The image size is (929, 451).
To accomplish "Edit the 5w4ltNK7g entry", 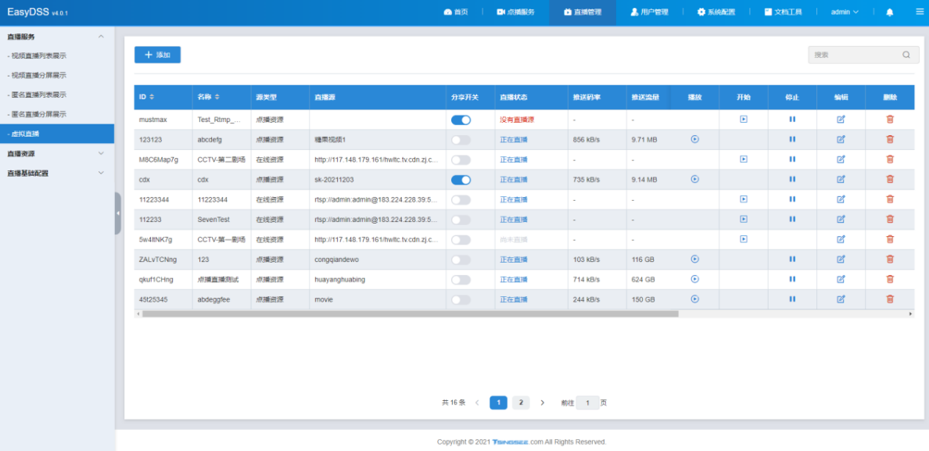I will [x=841, y=239].
